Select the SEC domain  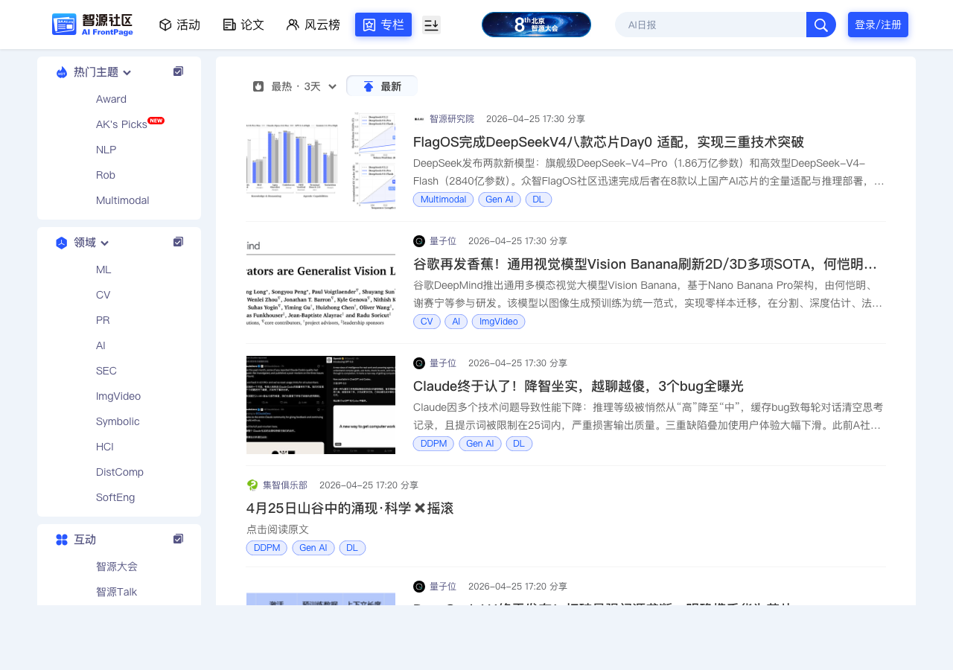point(106,371)
